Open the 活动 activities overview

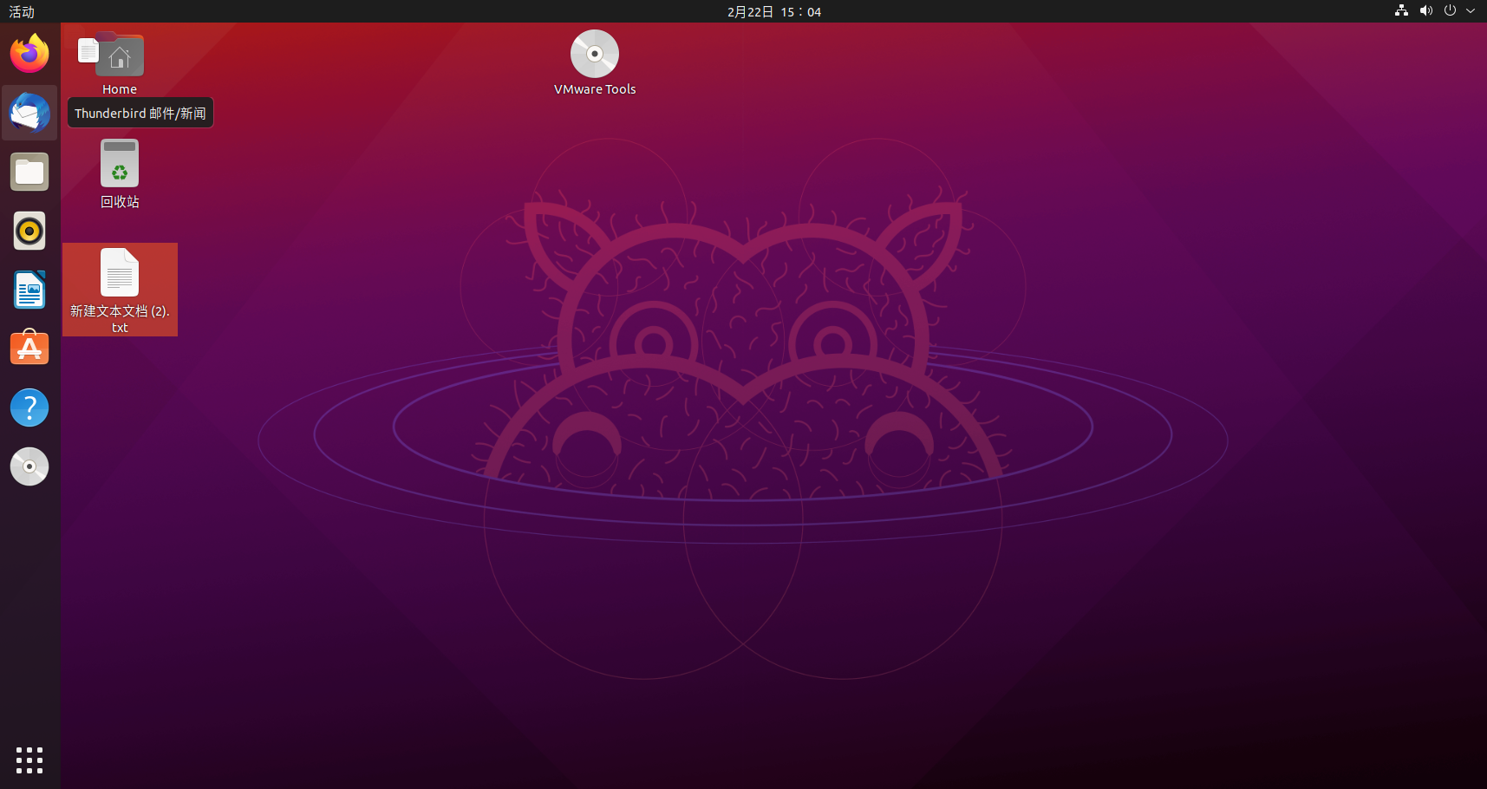tap(22, 11)
